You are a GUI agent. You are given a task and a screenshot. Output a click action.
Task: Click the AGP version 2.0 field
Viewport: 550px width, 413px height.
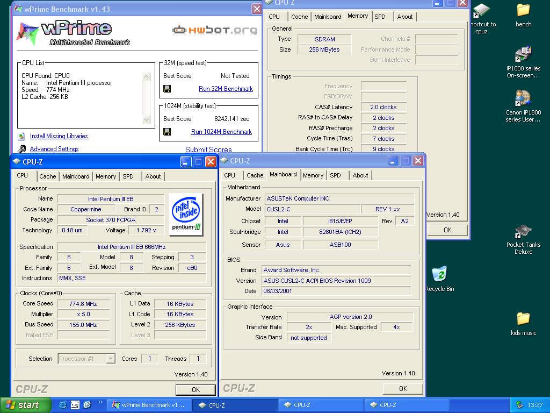coord(350,317)
